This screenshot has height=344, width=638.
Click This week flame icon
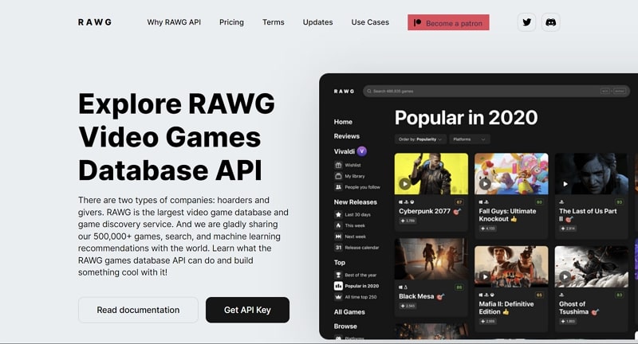tap(338, 225)
